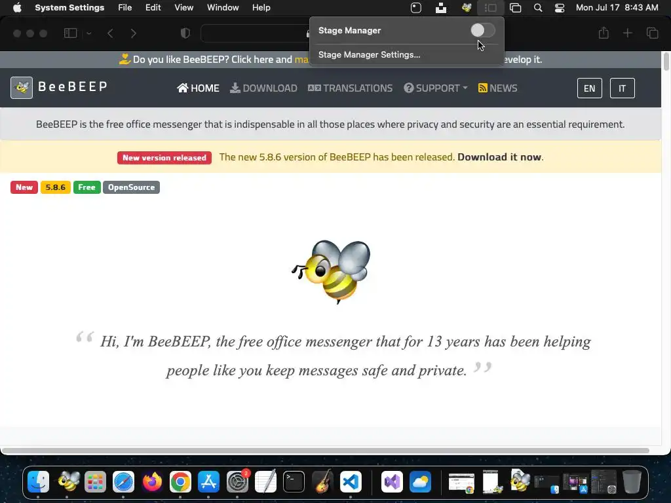Go to the HOME nav link

tap(198, 88)
